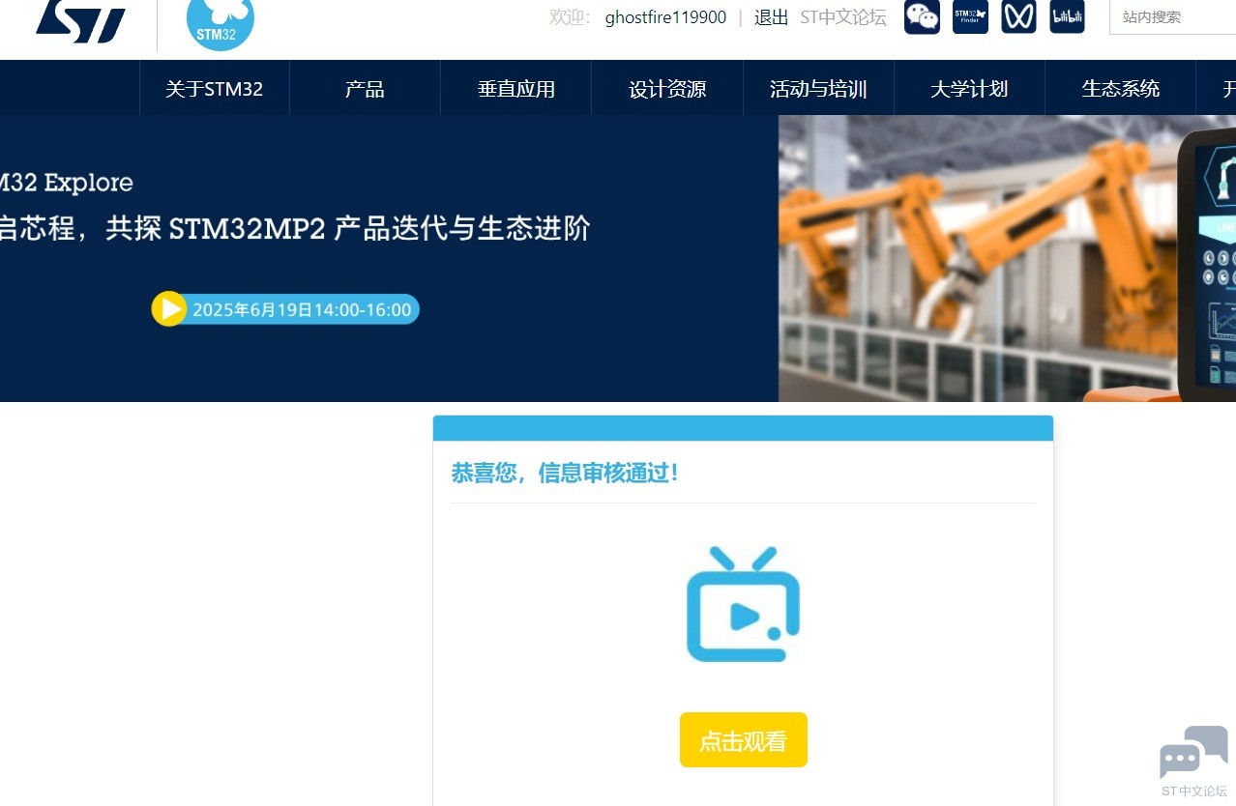This screenshot has width=1236, height=806.
Task: Open the 设计资源 menu
Action: coord(667,89)
